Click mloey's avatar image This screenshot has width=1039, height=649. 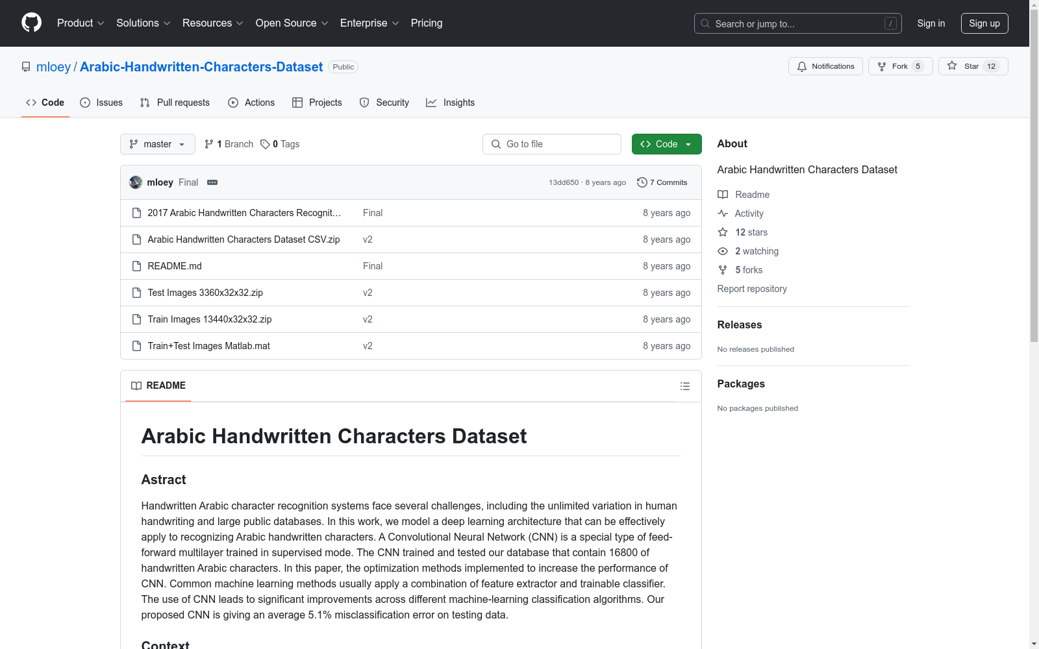136,182
